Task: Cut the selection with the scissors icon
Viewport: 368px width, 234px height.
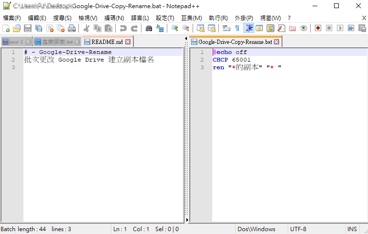Action: point(87,28)
